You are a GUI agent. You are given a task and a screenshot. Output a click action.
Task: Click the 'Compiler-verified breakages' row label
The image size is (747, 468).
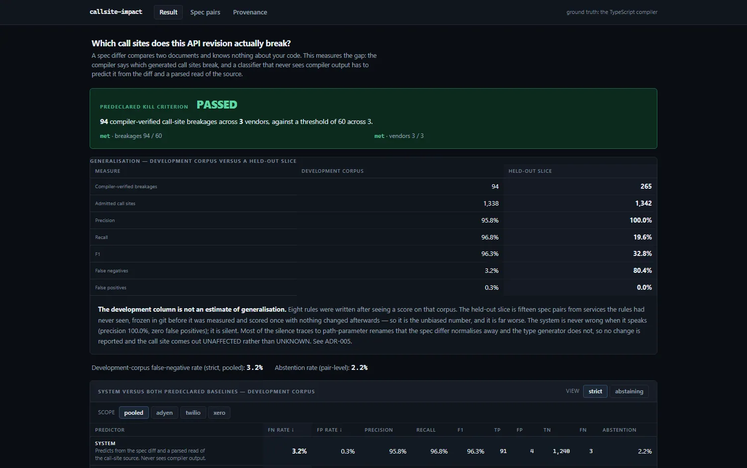tap(126, 187)
